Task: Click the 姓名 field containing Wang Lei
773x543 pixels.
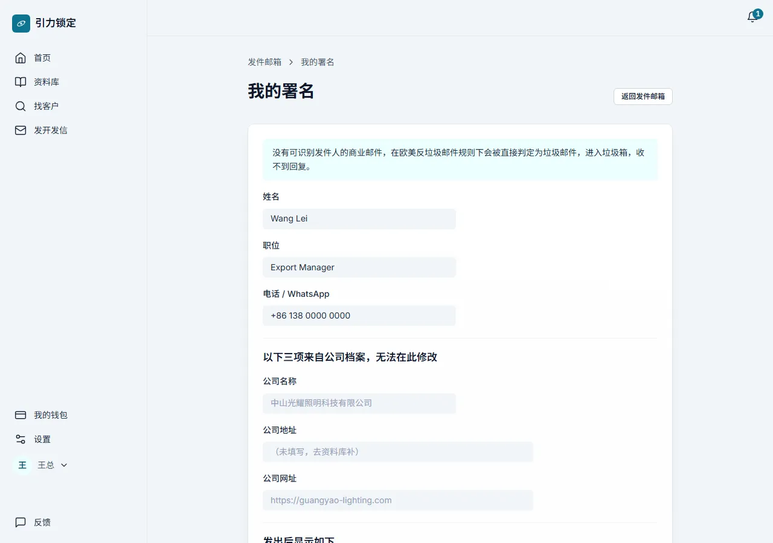Action: click(x=359, y=219)
